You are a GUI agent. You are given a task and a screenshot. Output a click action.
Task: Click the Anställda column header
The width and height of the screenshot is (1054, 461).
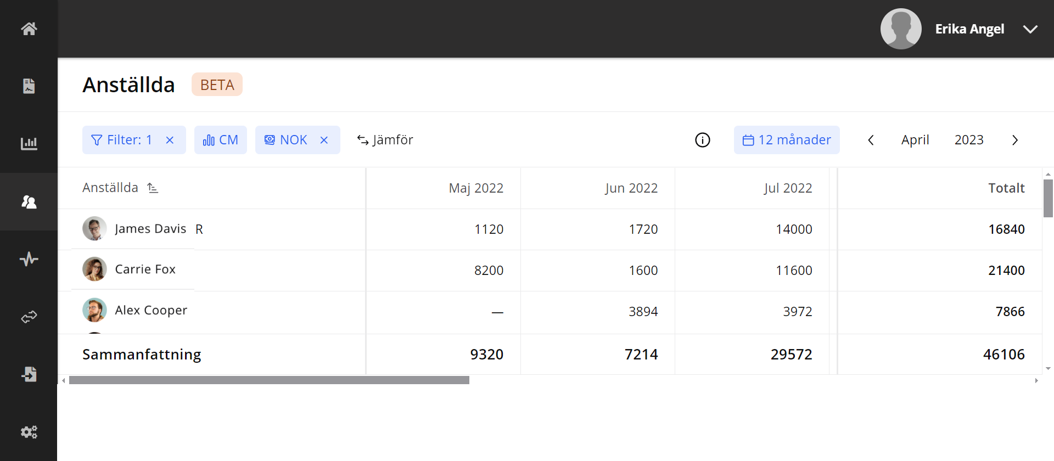[110, 188]
